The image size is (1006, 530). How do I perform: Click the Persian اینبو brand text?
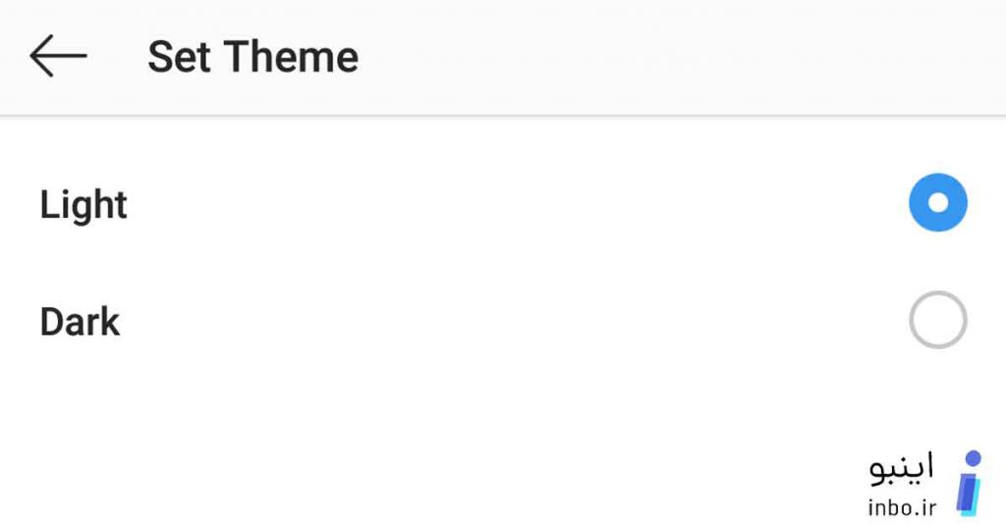pyautogui.click(x=902, y=468)
